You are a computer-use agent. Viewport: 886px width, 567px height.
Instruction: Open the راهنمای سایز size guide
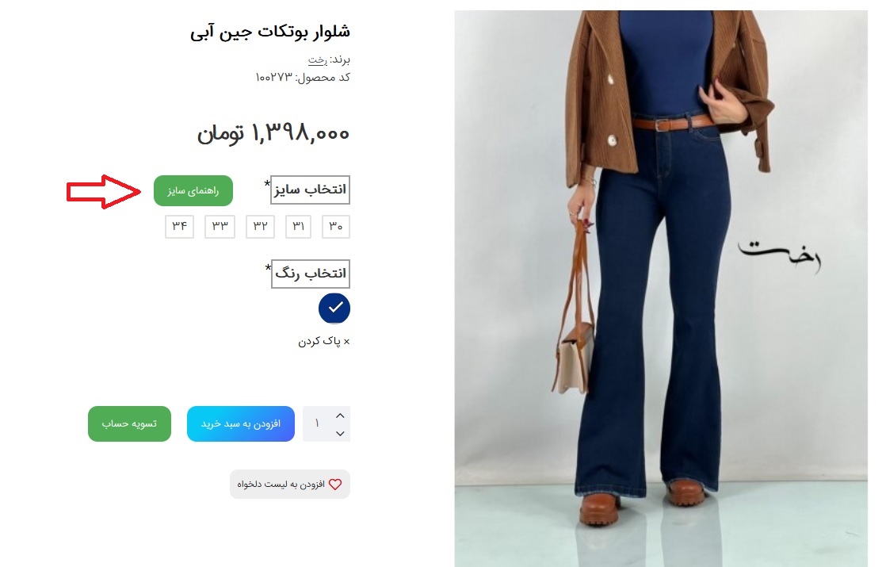[x=193, y=190]
